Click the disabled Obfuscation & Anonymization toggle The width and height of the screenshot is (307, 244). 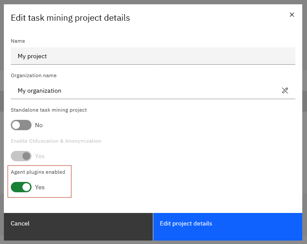[x=21, y=156]
